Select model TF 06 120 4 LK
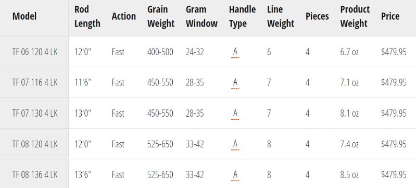Viewport: 416px width, 188px height. coord(35,52)
